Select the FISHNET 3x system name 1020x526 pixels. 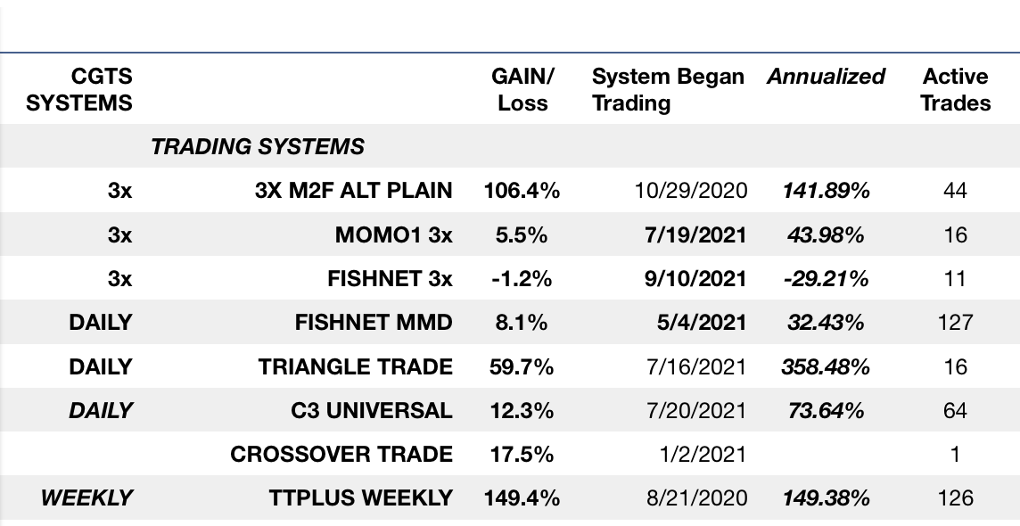(x=390, y=278)
